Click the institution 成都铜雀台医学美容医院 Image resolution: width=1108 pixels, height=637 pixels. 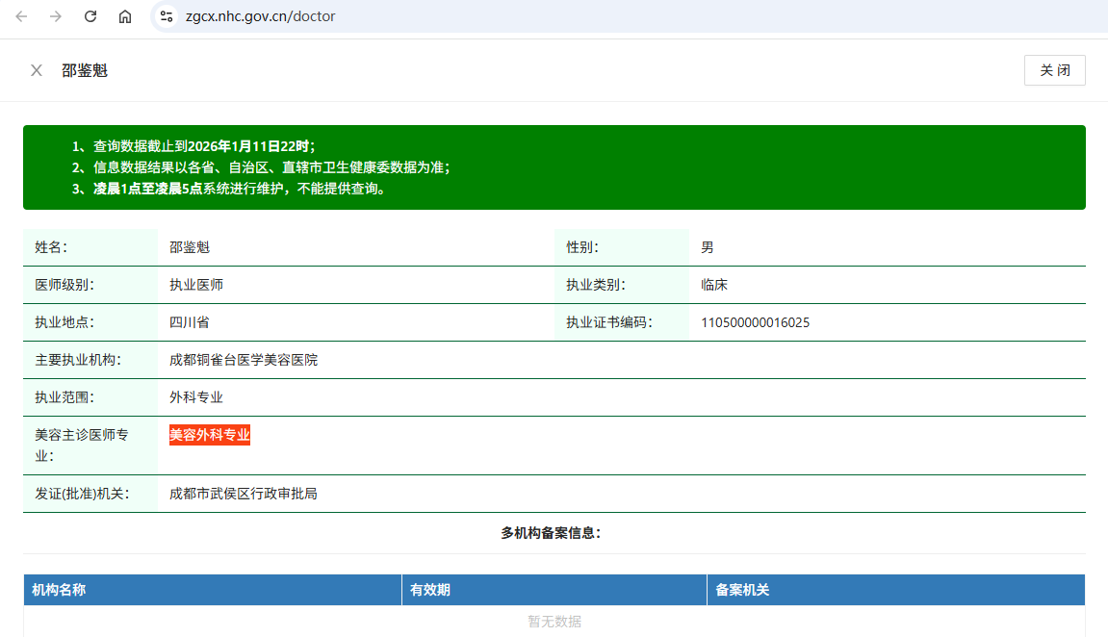244,360
